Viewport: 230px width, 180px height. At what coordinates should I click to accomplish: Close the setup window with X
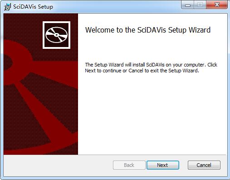pyautogui.click(x=217, y=5)
